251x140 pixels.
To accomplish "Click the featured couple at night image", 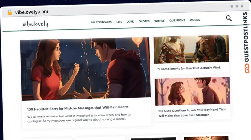I will click(x=85, y=69).
